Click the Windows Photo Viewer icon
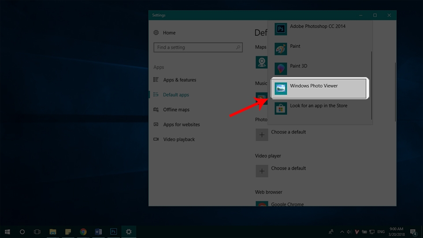Viewport: 423px width, 238px height. 281,89
